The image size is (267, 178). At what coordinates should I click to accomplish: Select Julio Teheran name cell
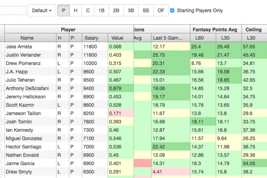[30, 80]
